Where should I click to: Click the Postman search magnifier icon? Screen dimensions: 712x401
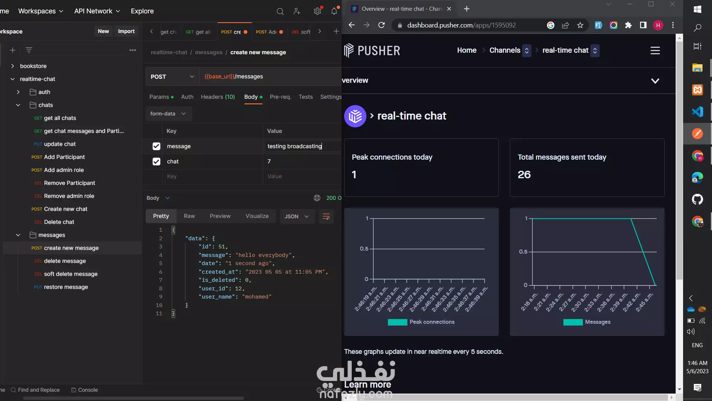pos(280,11)
